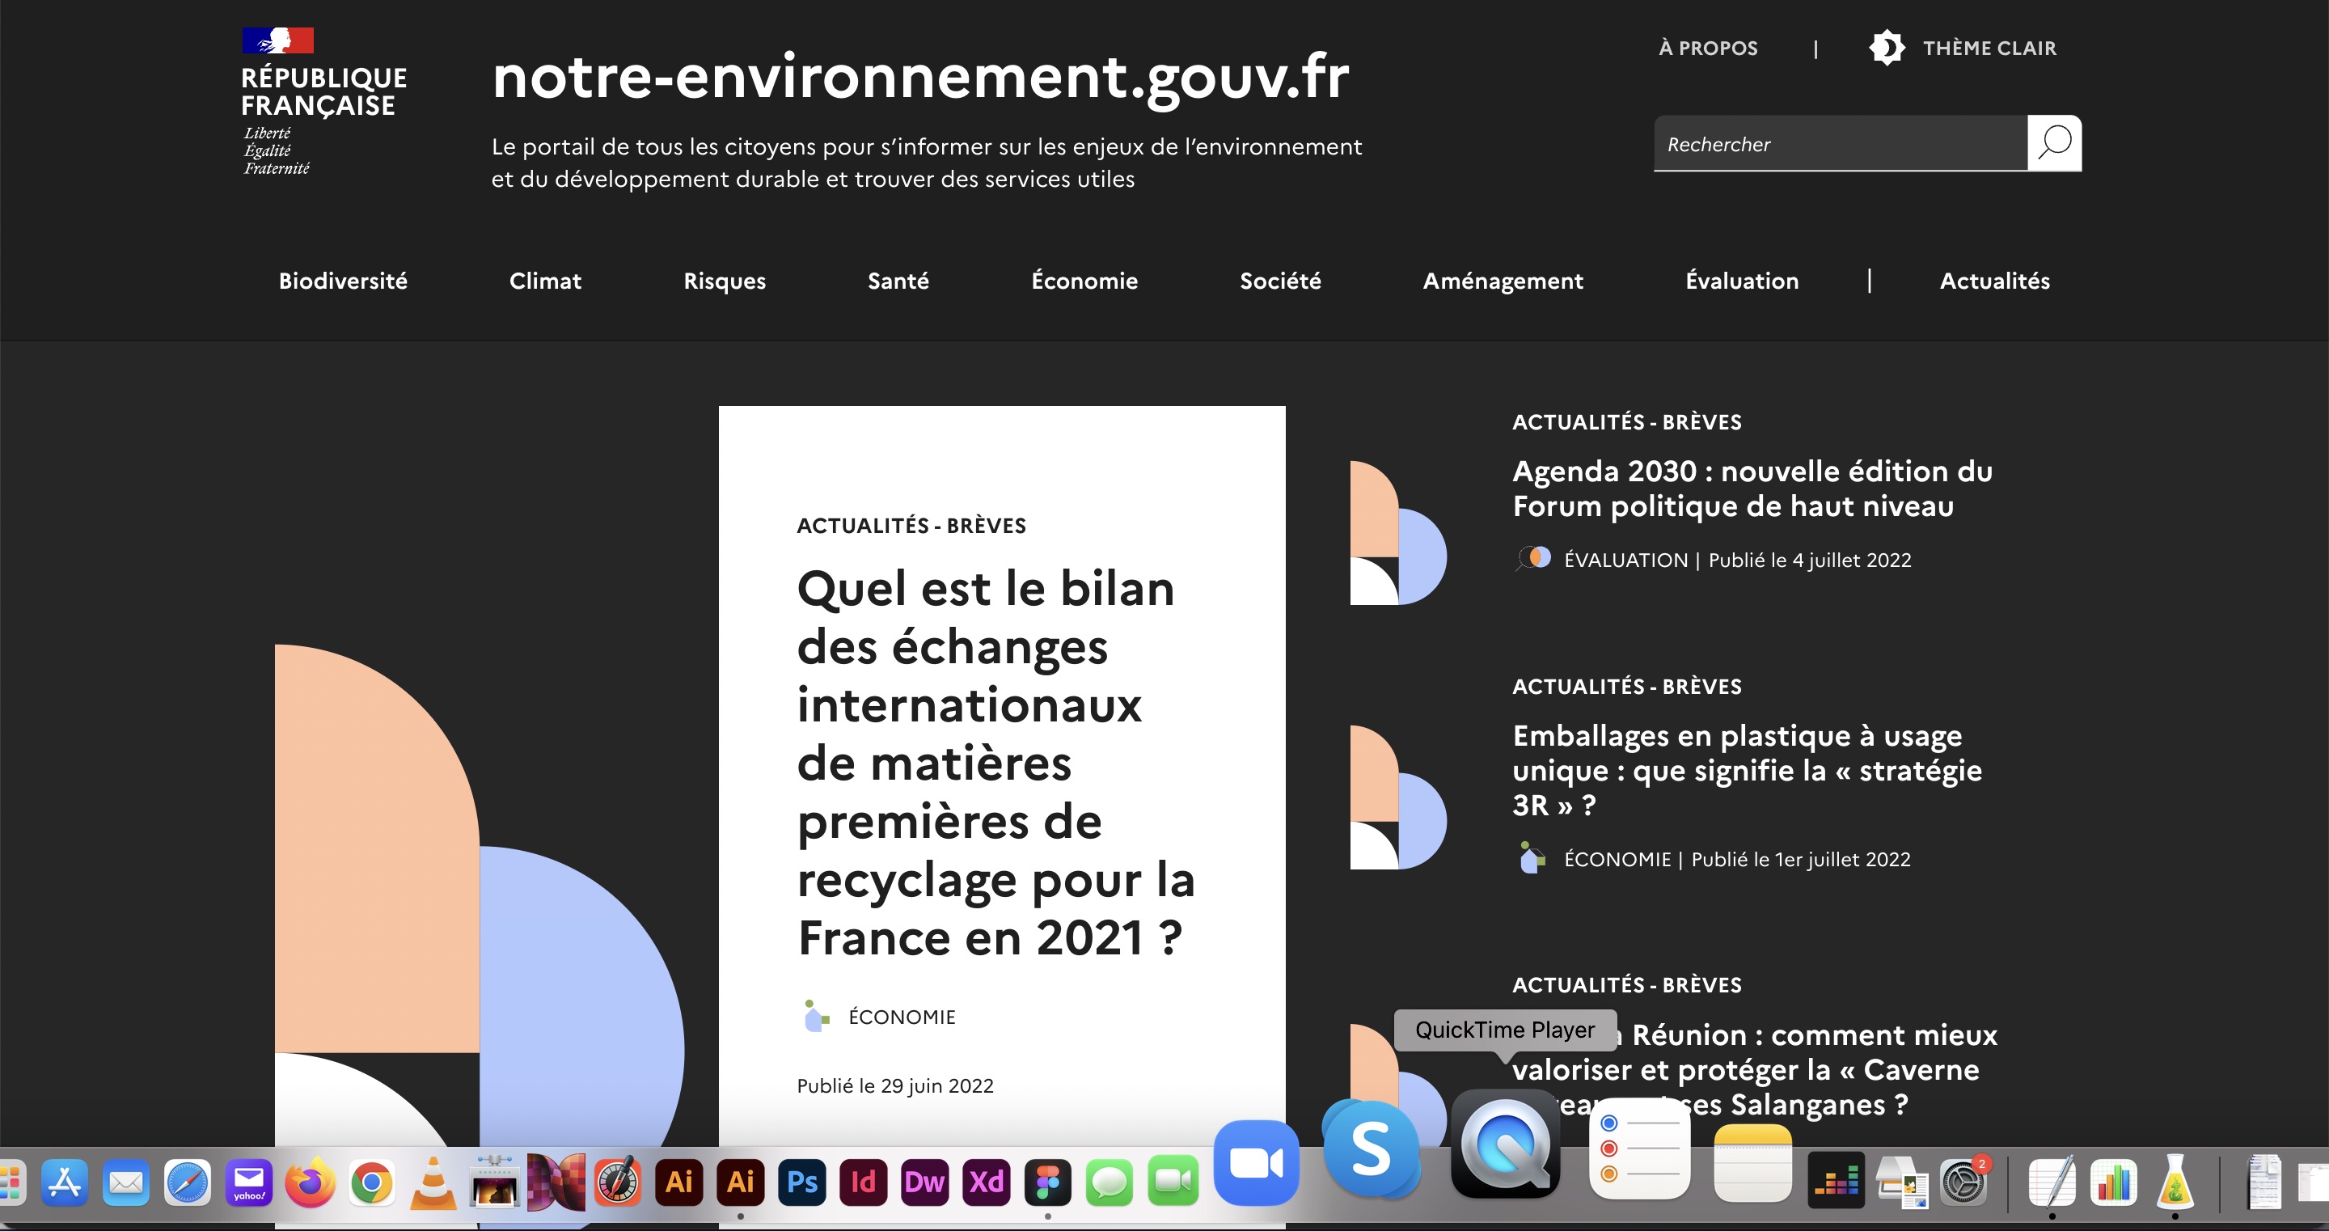Go to the Actualités section
The width and height of the screenshot is (2329, 1231).
point(1994,281)
